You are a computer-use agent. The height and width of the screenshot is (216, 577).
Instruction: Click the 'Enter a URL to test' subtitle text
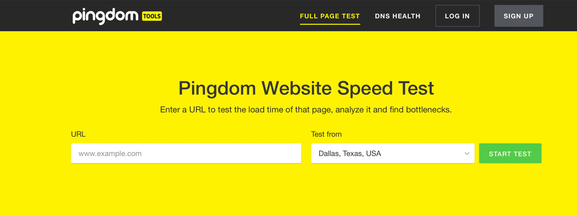pos(306,110)
